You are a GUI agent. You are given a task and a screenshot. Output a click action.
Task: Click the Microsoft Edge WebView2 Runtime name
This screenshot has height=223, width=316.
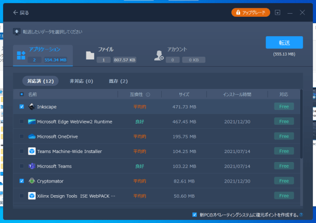pyautogui.click(x=75, y=121)
